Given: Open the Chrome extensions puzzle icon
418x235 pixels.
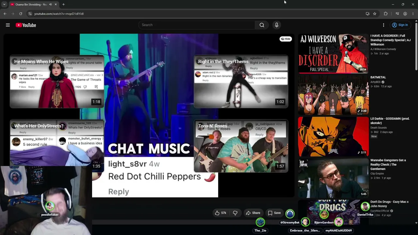Looking at the screenshot, I should pyautogui.click(x=386, y=14).
